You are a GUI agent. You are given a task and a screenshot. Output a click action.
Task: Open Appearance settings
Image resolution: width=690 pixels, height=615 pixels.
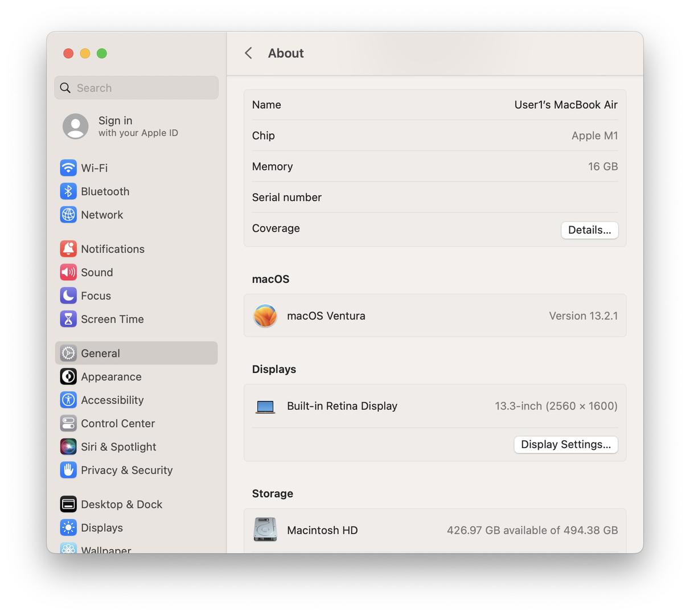click(136, 376)
